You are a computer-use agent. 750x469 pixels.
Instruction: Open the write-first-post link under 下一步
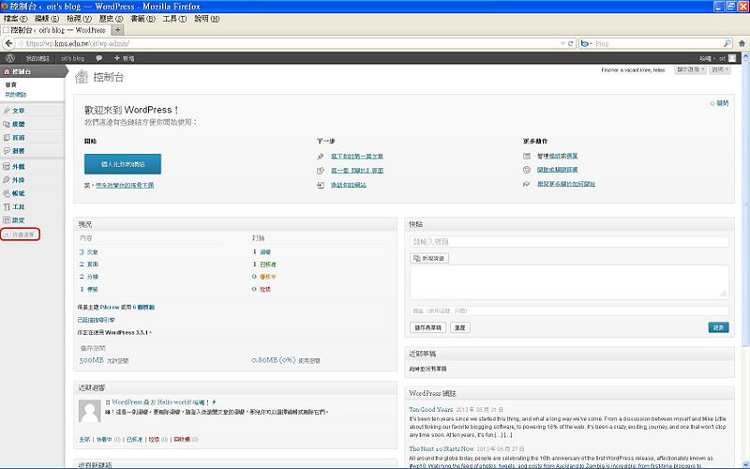(x=357, y=156)
